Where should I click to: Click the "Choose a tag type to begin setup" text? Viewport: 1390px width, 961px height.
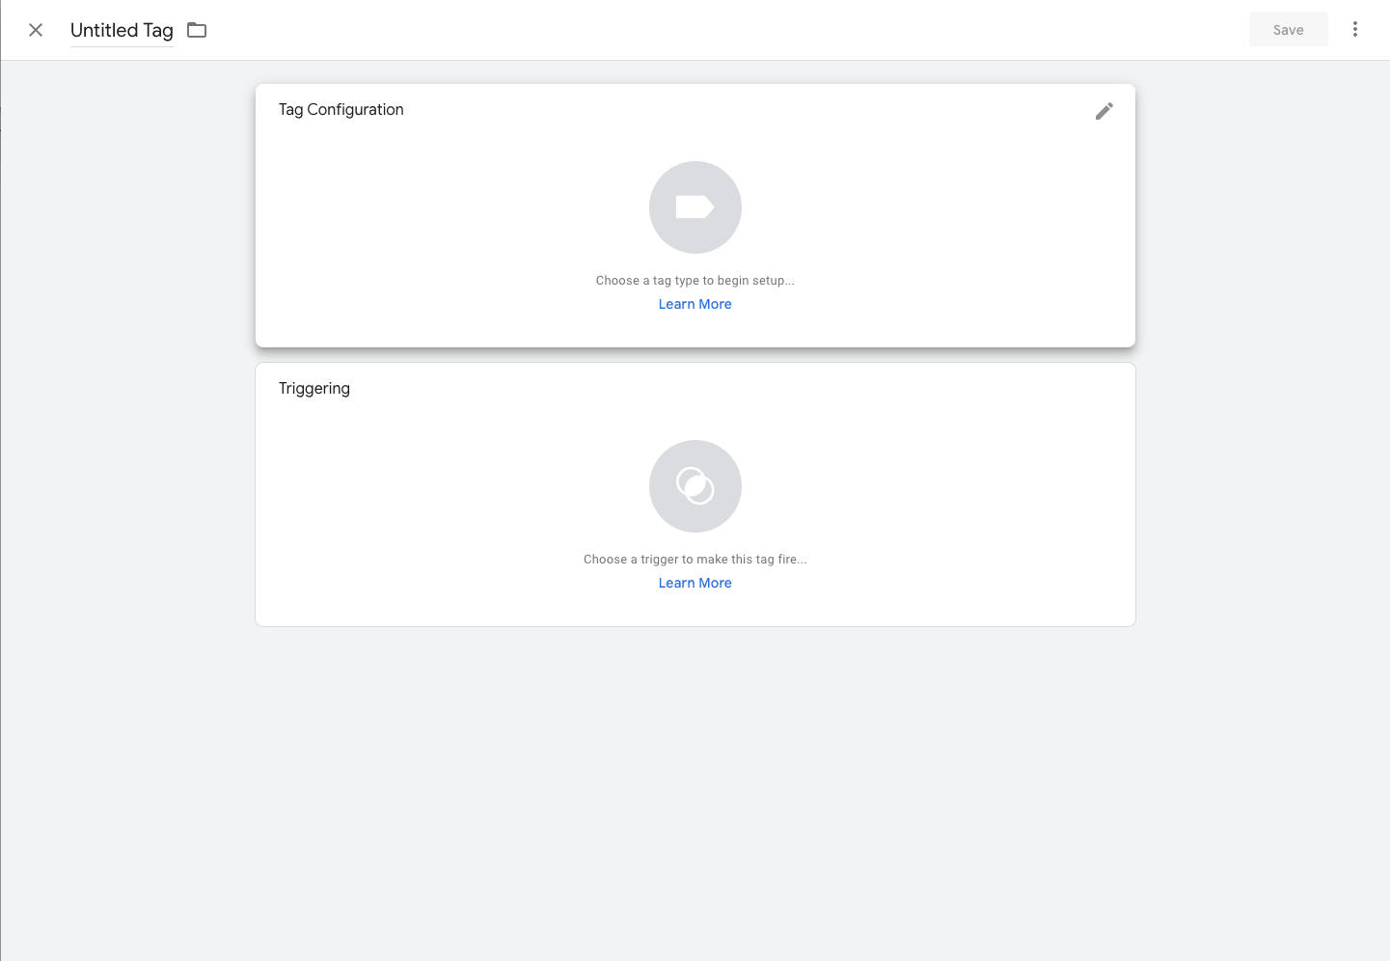tap(695, 281)
